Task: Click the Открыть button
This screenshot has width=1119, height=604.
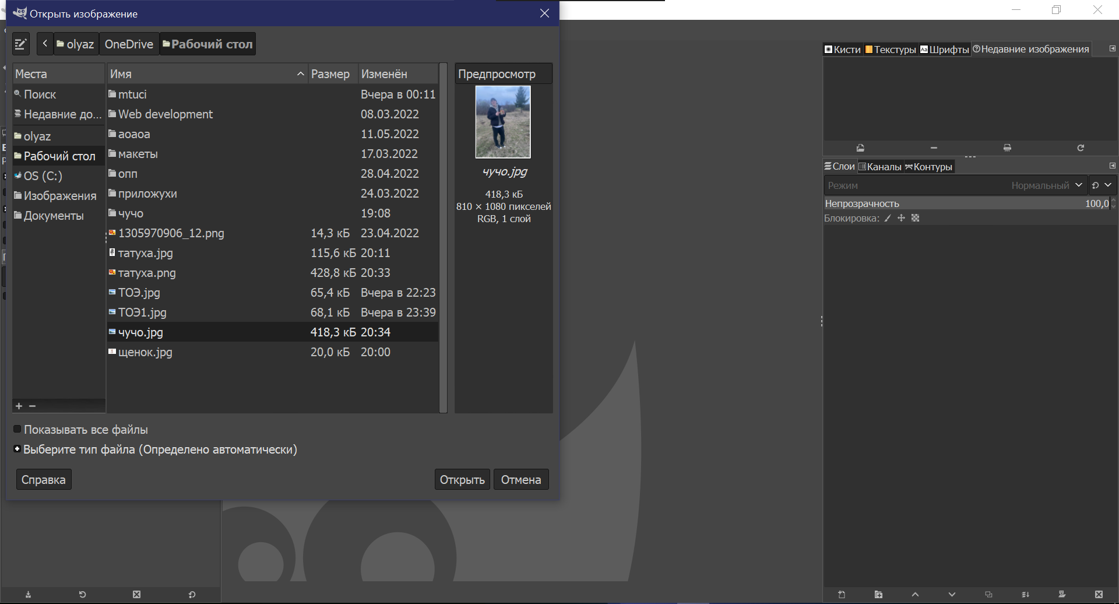Action: (x=462, y=480)
